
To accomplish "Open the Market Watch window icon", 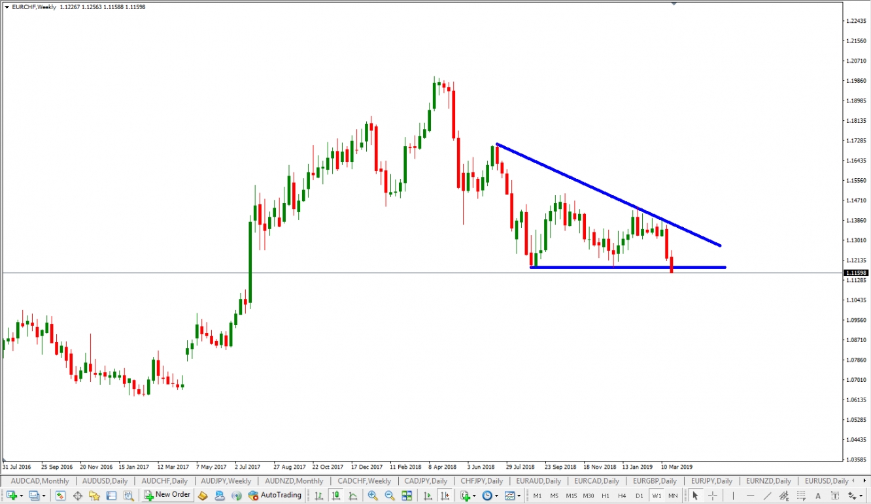I will (x=60, y=496).
